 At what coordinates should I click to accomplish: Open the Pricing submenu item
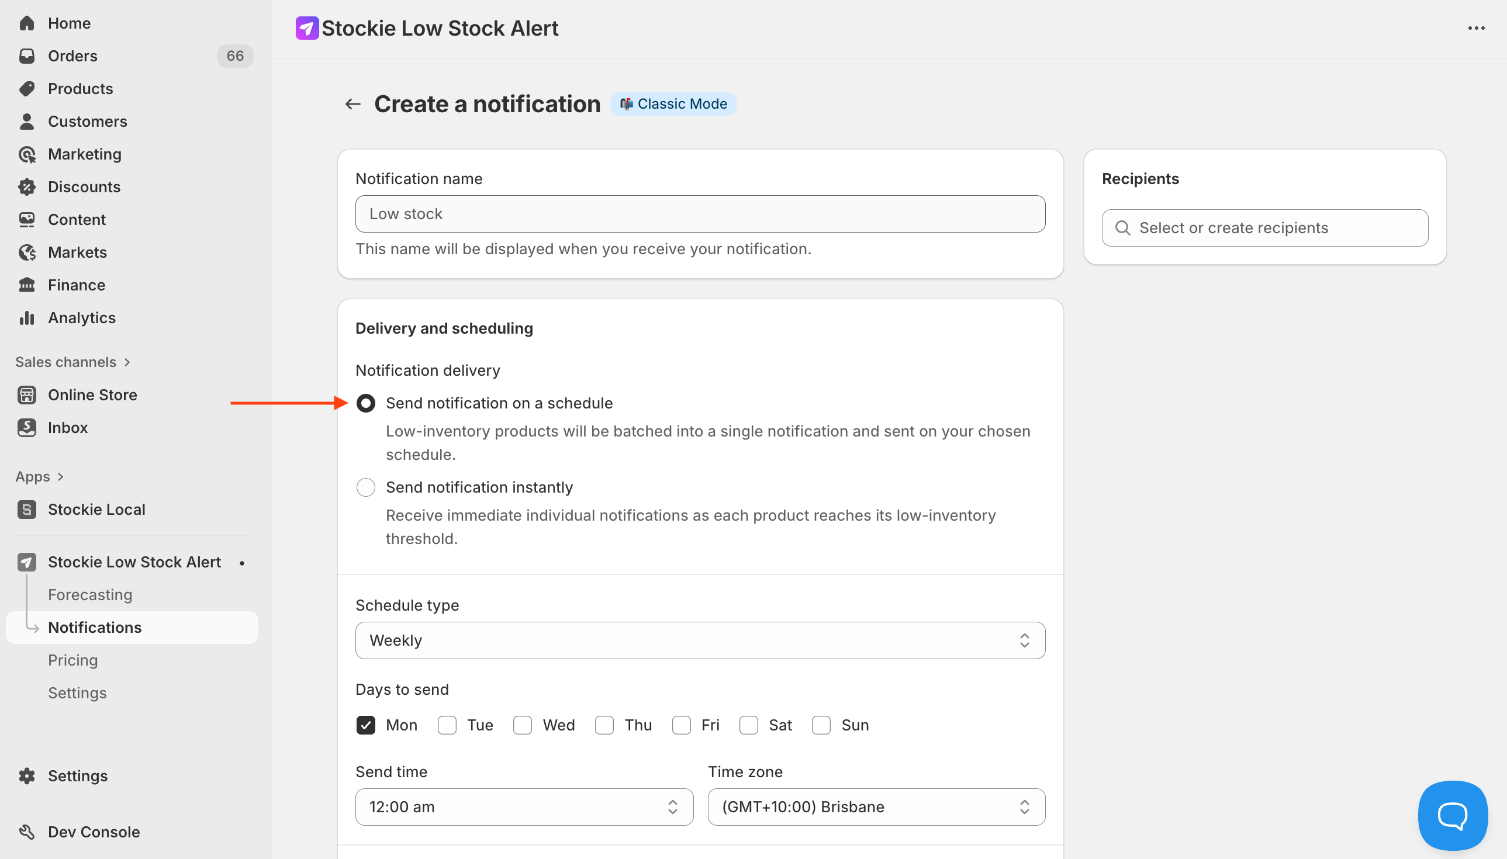point(73,660)
